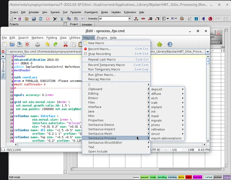Click Workbench horizontal scrollbar thumb
The height and width of the screenshot is (180, 231).
[x=117, y=169]
